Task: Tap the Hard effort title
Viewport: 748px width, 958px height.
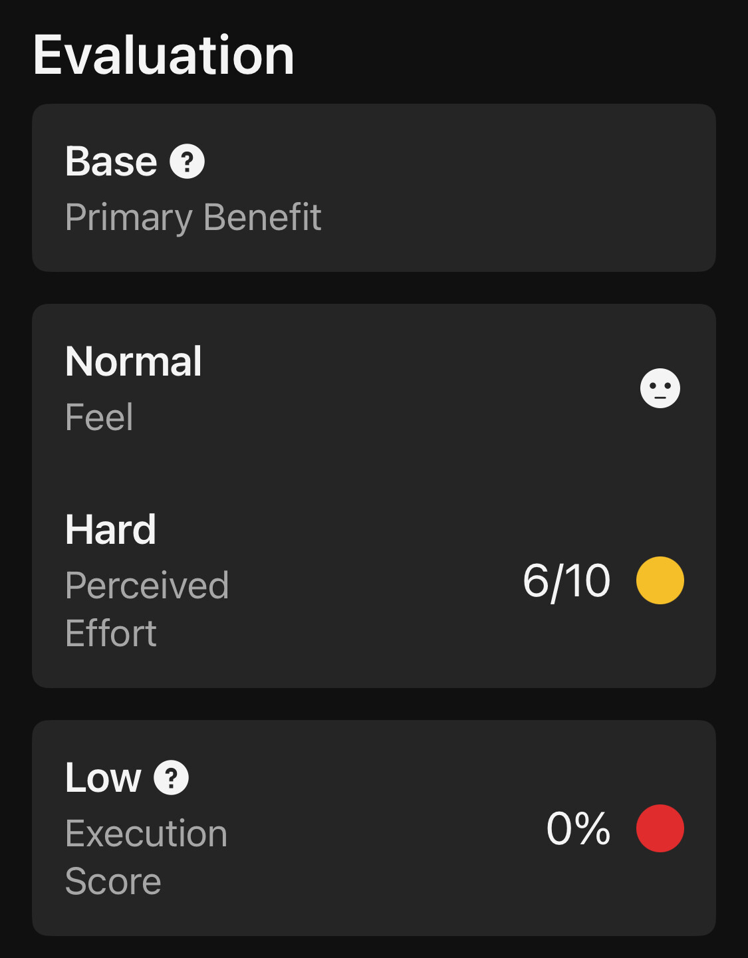Action: [110, 530]
